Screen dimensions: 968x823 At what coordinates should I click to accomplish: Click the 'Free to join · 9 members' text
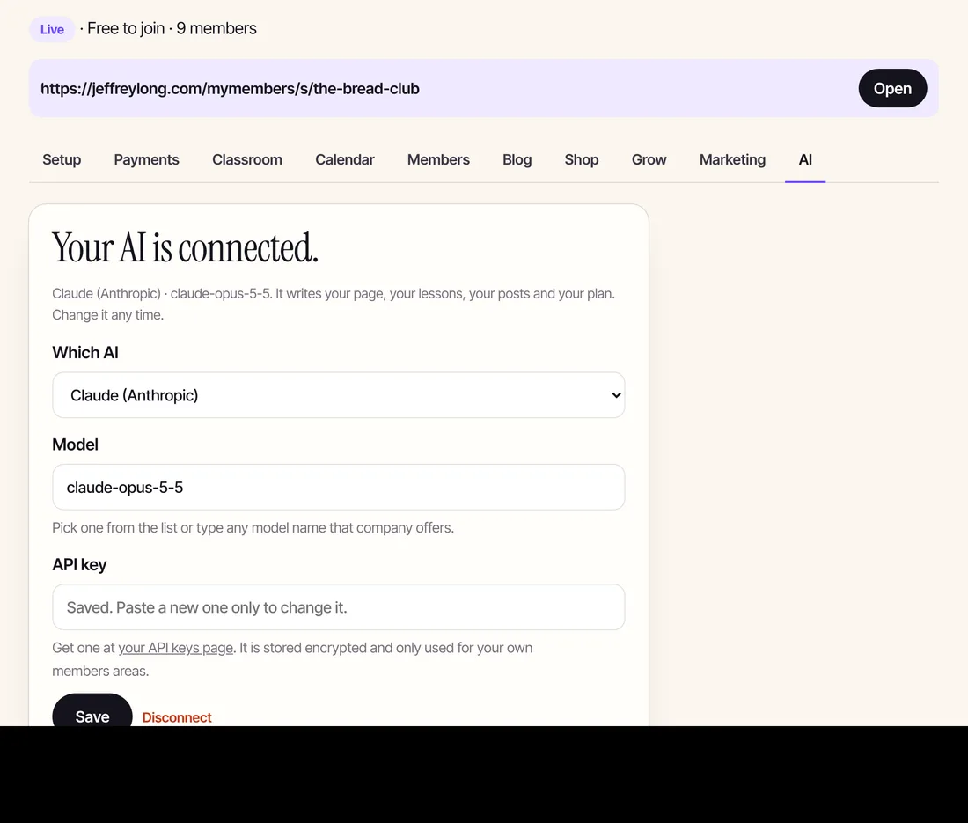pyautogui.click(x=172, y=28)
